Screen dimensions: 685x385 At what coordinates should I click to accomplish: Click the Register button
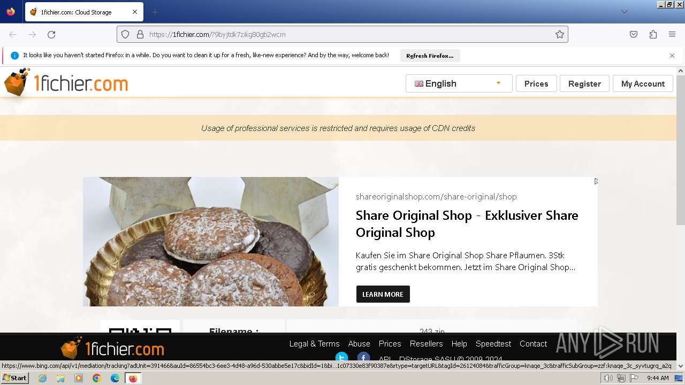click(584, 83)
